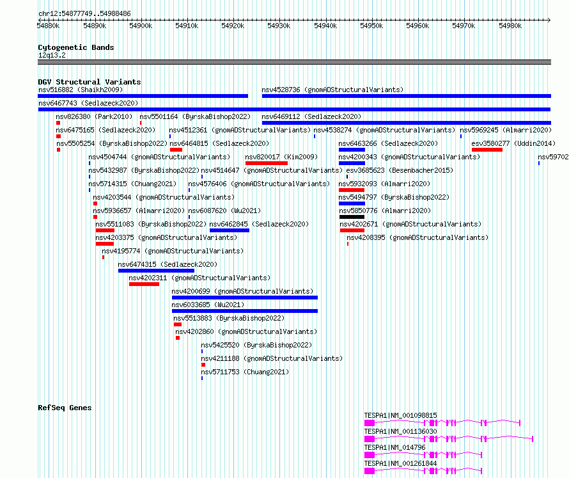The height and width of the screenshot is (478, 569).
Task: Click the blue bar for nsv6033685
Action: click(x=245, y=311)
